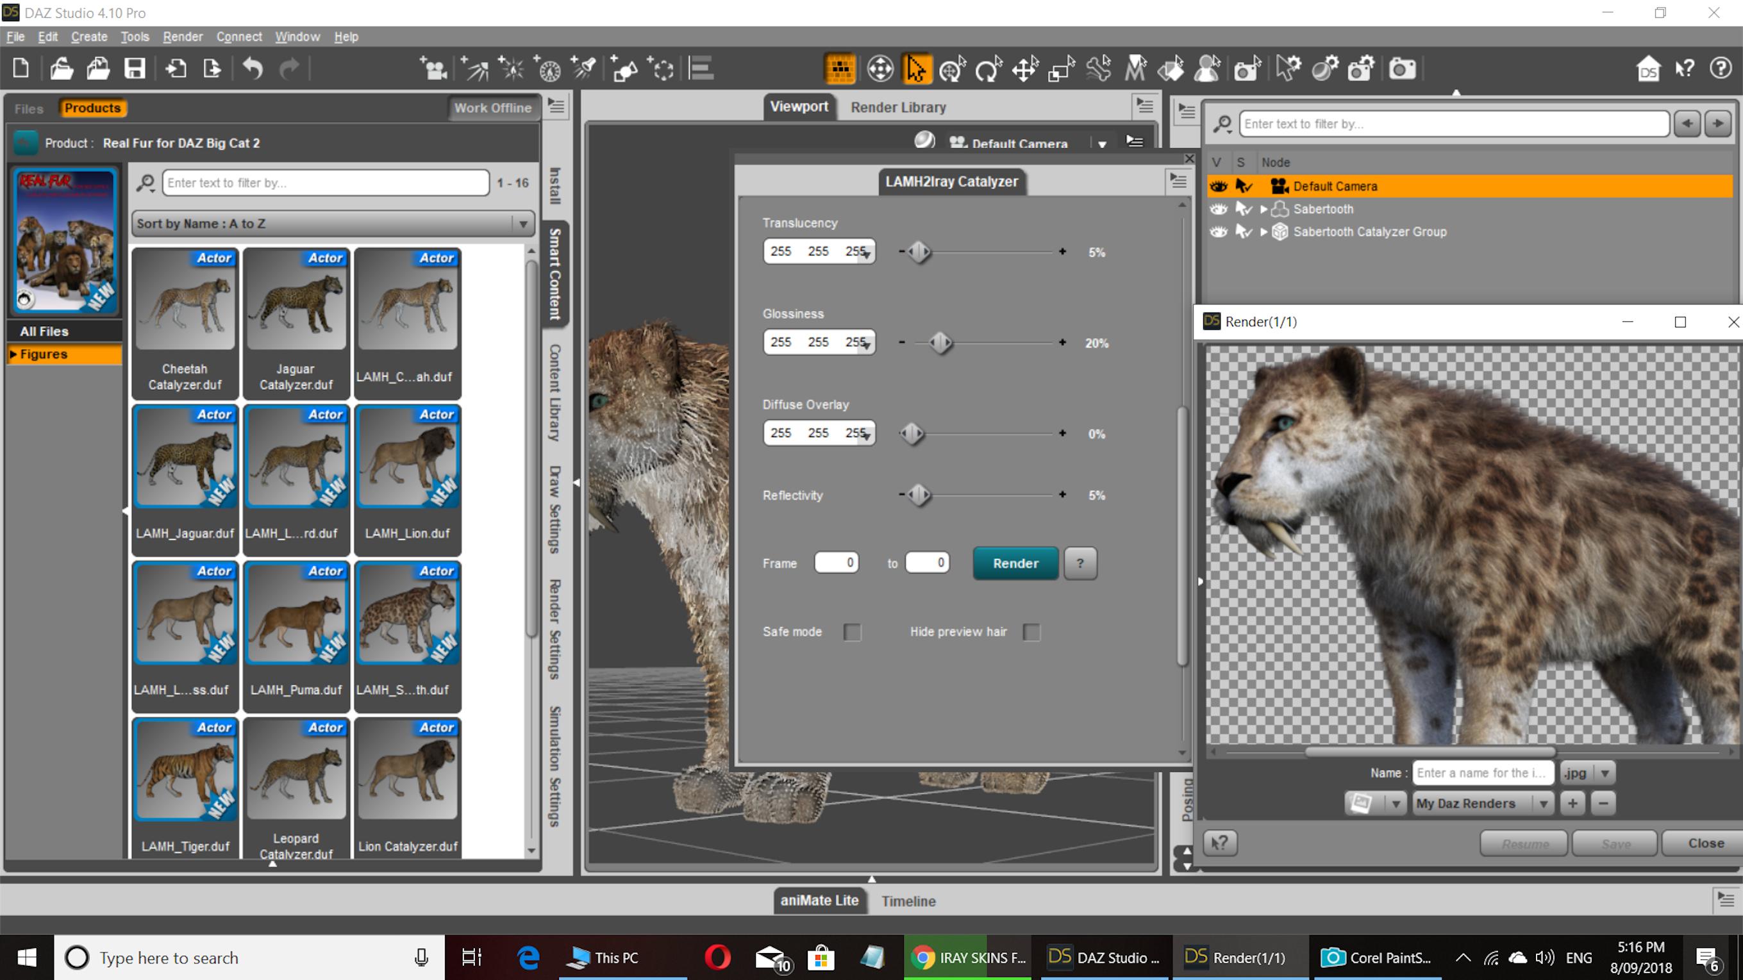
Task: Enable the Safe mode checkbox
Action: (852, 632)
